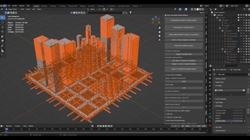This screenshot has width=250, height=140.
Task: Expand the Vertex Groups panel
Action: click(x=220, y=79)
